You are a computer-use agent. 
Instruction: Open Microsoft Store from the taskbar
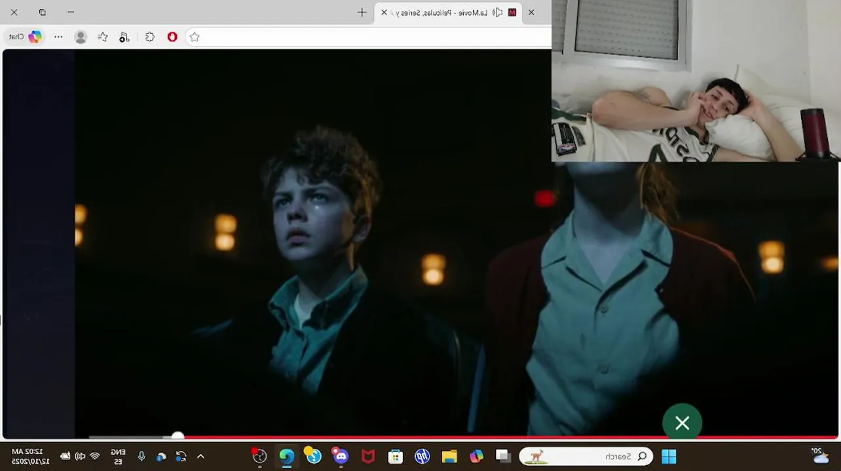coord(395,456)
